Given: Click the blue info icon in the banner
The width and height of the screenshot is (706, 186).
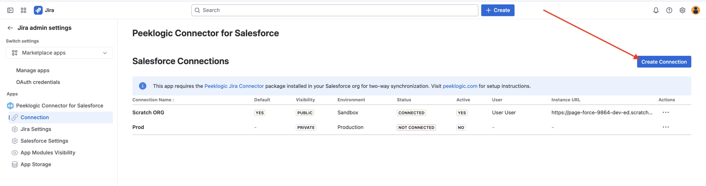Looking at the screenshot, I should (x=143, y=86).
